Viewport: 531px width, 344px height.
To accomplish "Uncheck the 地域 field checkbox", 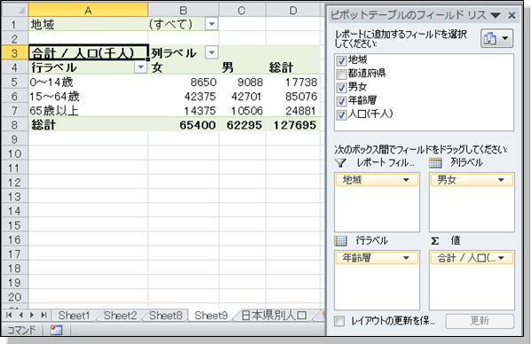I will click(x=341, y=60).
